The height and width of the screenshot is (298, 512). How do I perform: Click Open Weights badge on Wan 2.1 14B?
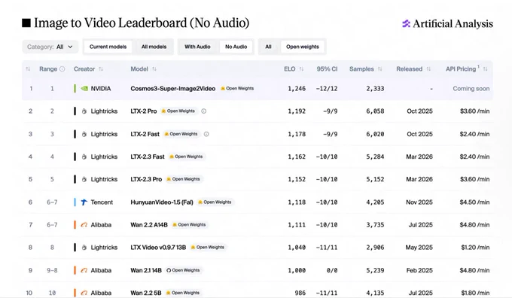tap(183, 270)
